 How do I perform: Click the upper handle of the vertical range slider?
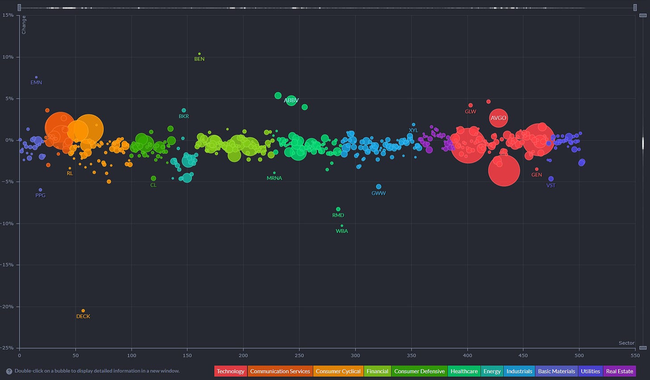pos(643,16)
